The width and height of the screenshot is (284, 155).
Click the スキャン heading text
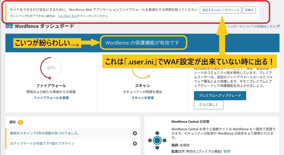pyautogui.click(x=143, y=85)
